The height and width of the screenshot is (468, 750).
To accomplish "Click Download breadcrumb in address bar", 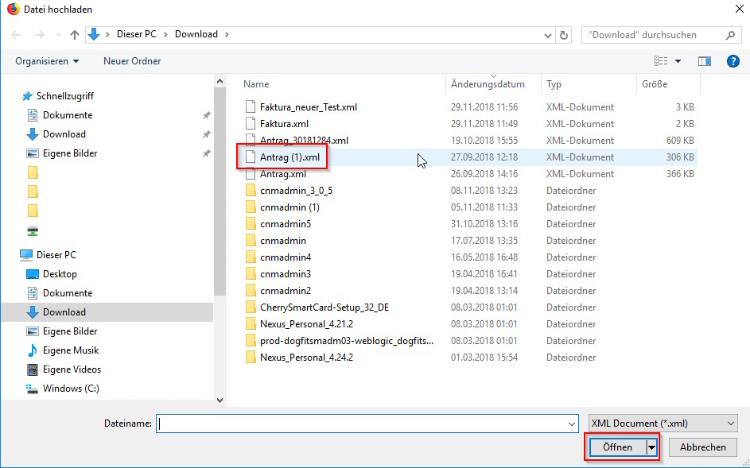I will 196,34.
